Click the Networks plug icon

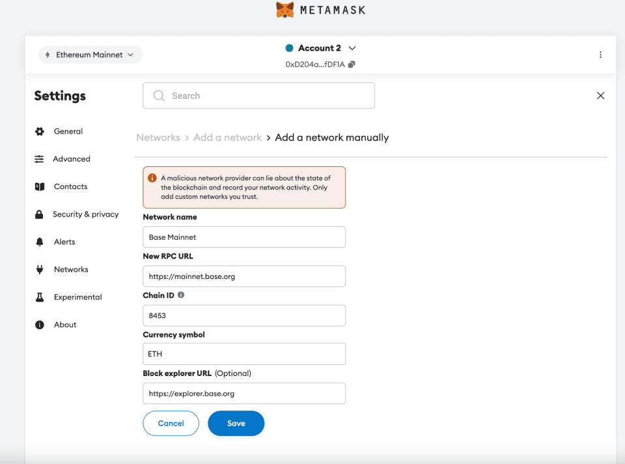click(40, 270)
